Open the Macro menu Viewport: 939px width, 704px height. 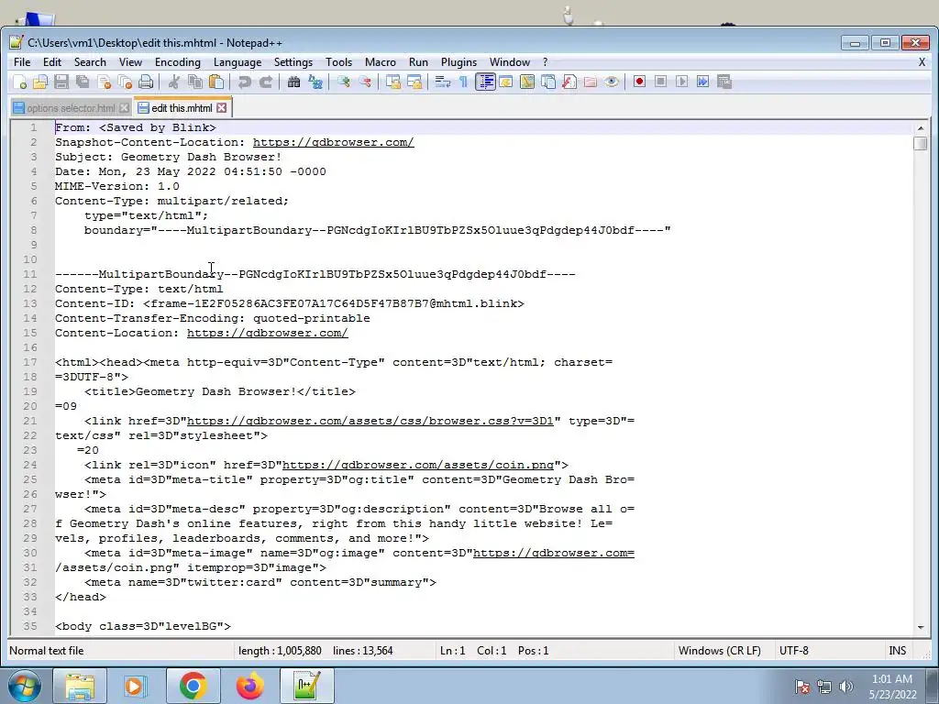coord(381,62)
